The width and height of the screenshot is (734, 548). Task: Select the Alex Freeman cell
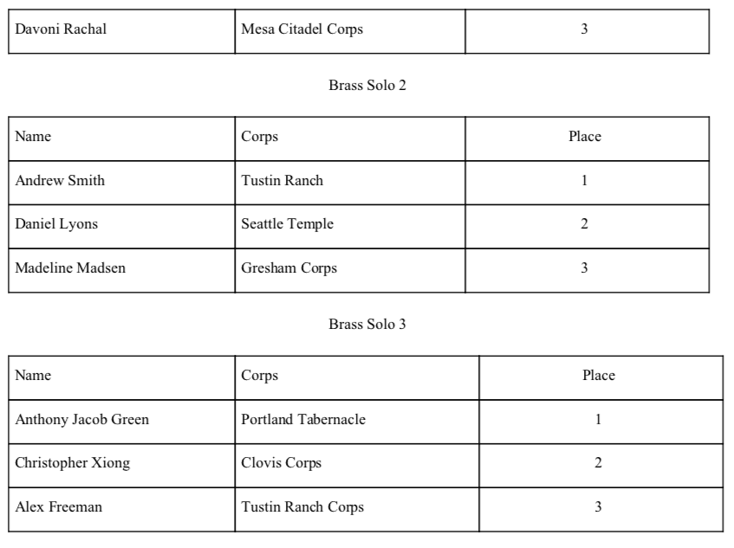click(121, 510)
